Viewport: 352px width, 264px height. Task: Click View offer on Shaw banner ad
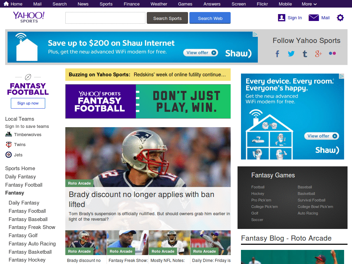(200, 53)
